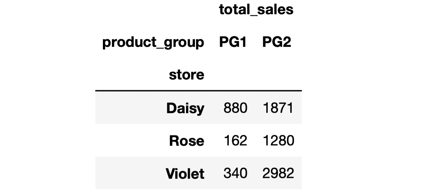Click the PG2 column header

pyautogui.click(x=277, y=42)
